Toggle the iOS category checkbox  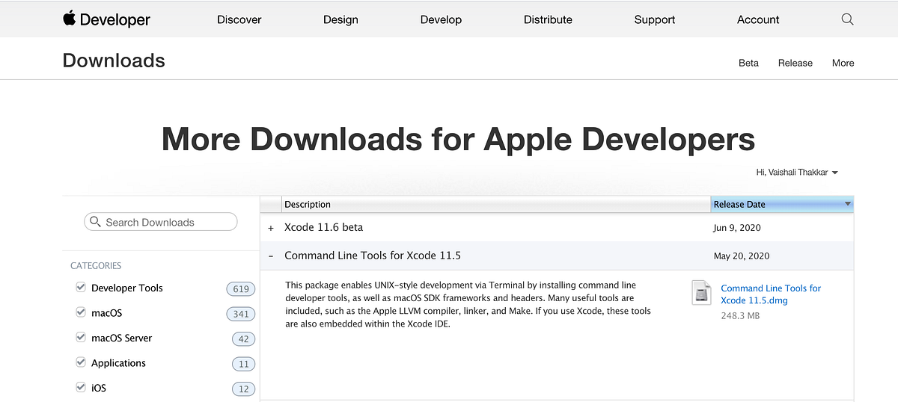pos(81,388)
